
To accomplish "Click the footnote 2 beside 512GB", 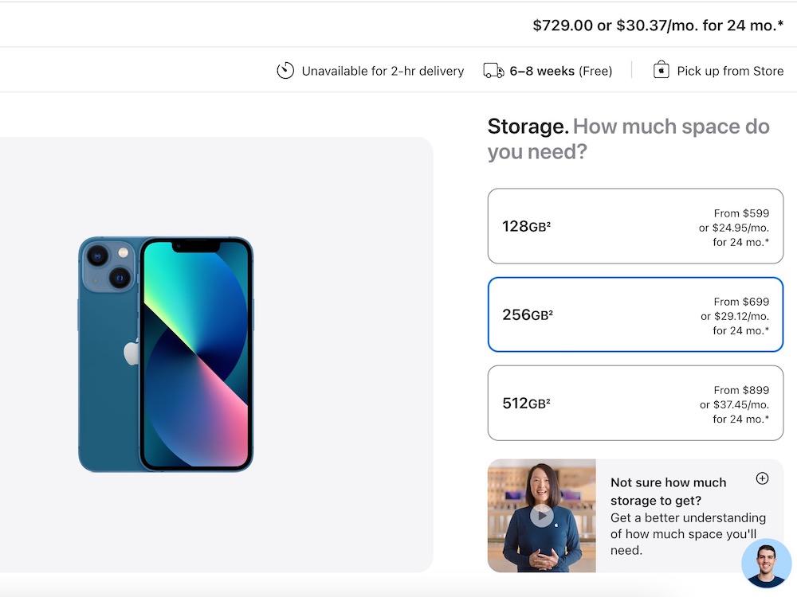I will (x=548, y=401).
